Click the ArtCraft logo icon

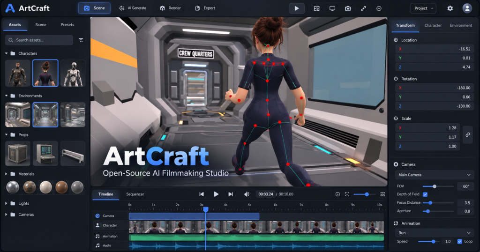click(10, 8)
